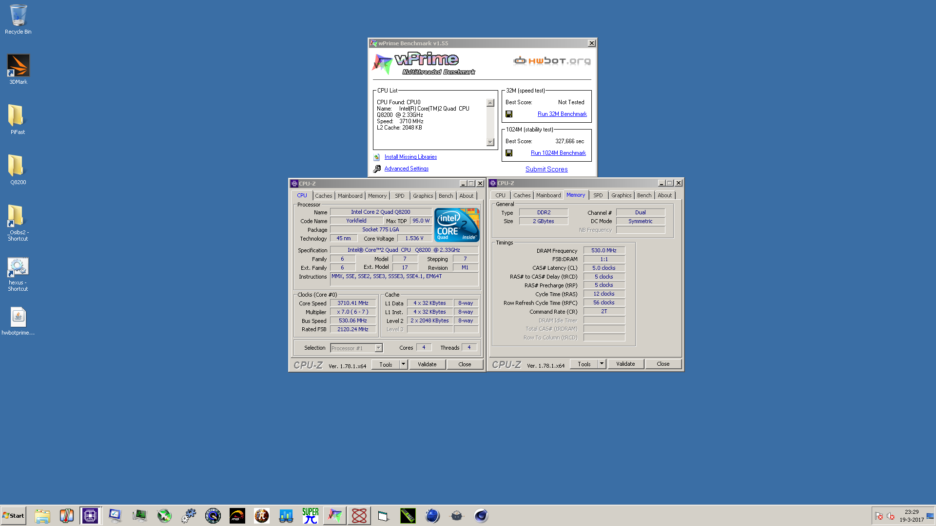Image resolution: width=936 pixels, height=526 pixels.
Task: Click Tools button in Memory CPU-Z window
Action: [584, 364]
